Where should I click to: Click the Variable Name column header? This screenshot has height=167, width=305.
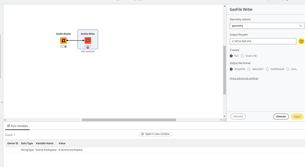45,143
